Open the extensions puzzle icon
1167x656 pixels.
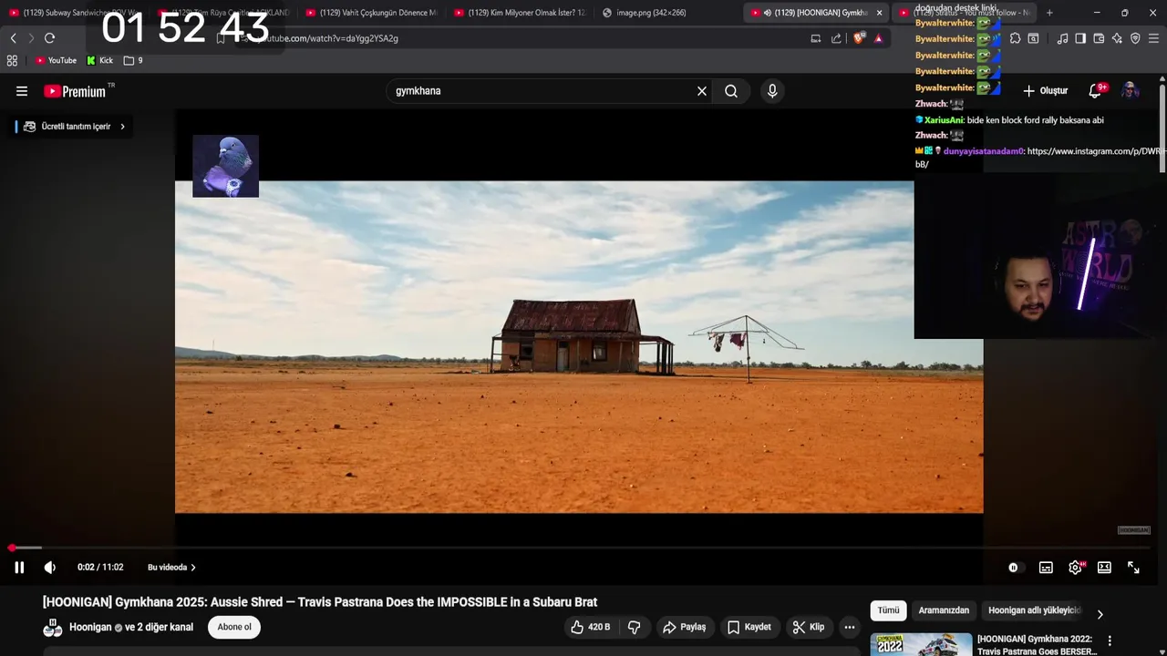pos(1015,38)
